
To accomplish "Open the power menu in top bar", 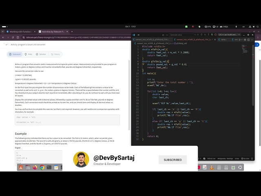I will (257, 27).
